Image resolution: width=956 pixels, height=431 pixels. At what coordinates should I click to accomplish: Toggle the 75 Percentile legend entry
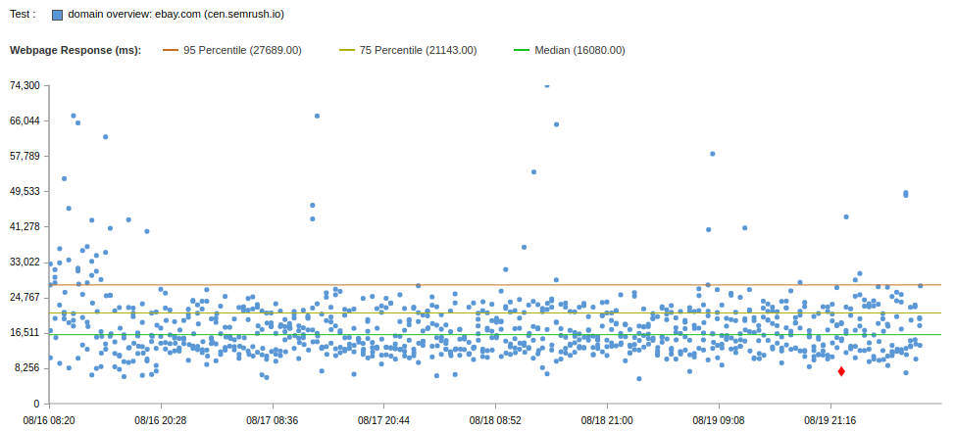click(x=408, y=51)
